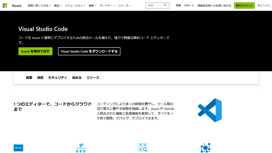Screen dimensions: 272x153
Task: Click the Microsoft logo
Action: click(x=5, y=5)
